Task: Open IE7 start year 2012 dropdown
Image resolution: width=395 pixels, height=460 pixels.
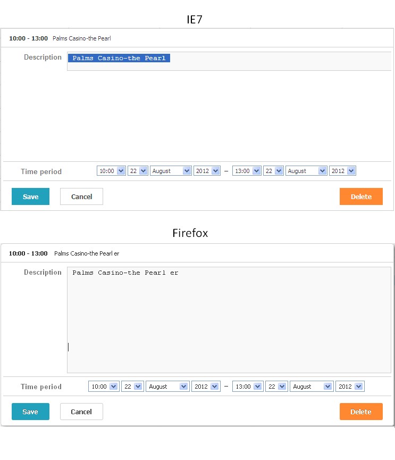Action: [207, 171]
